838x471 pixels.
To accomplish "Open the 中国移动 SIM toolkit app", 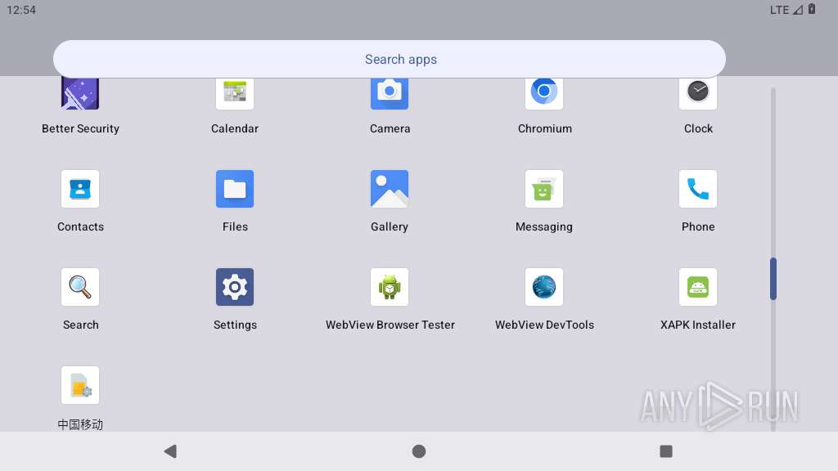I will 80,386.
